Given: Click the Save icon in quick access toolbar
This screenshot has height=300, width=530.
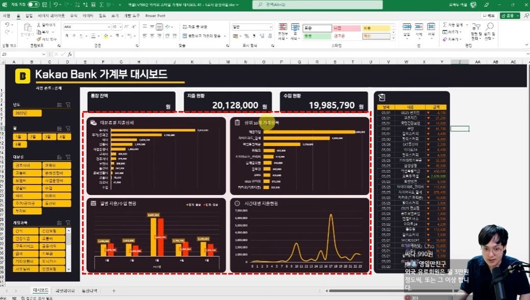Looking at the screenshot, I should 45,5.
